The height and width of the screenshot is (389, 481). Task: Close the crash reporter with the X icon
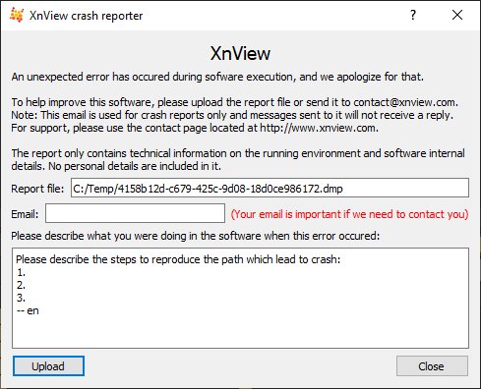point(457,15)
